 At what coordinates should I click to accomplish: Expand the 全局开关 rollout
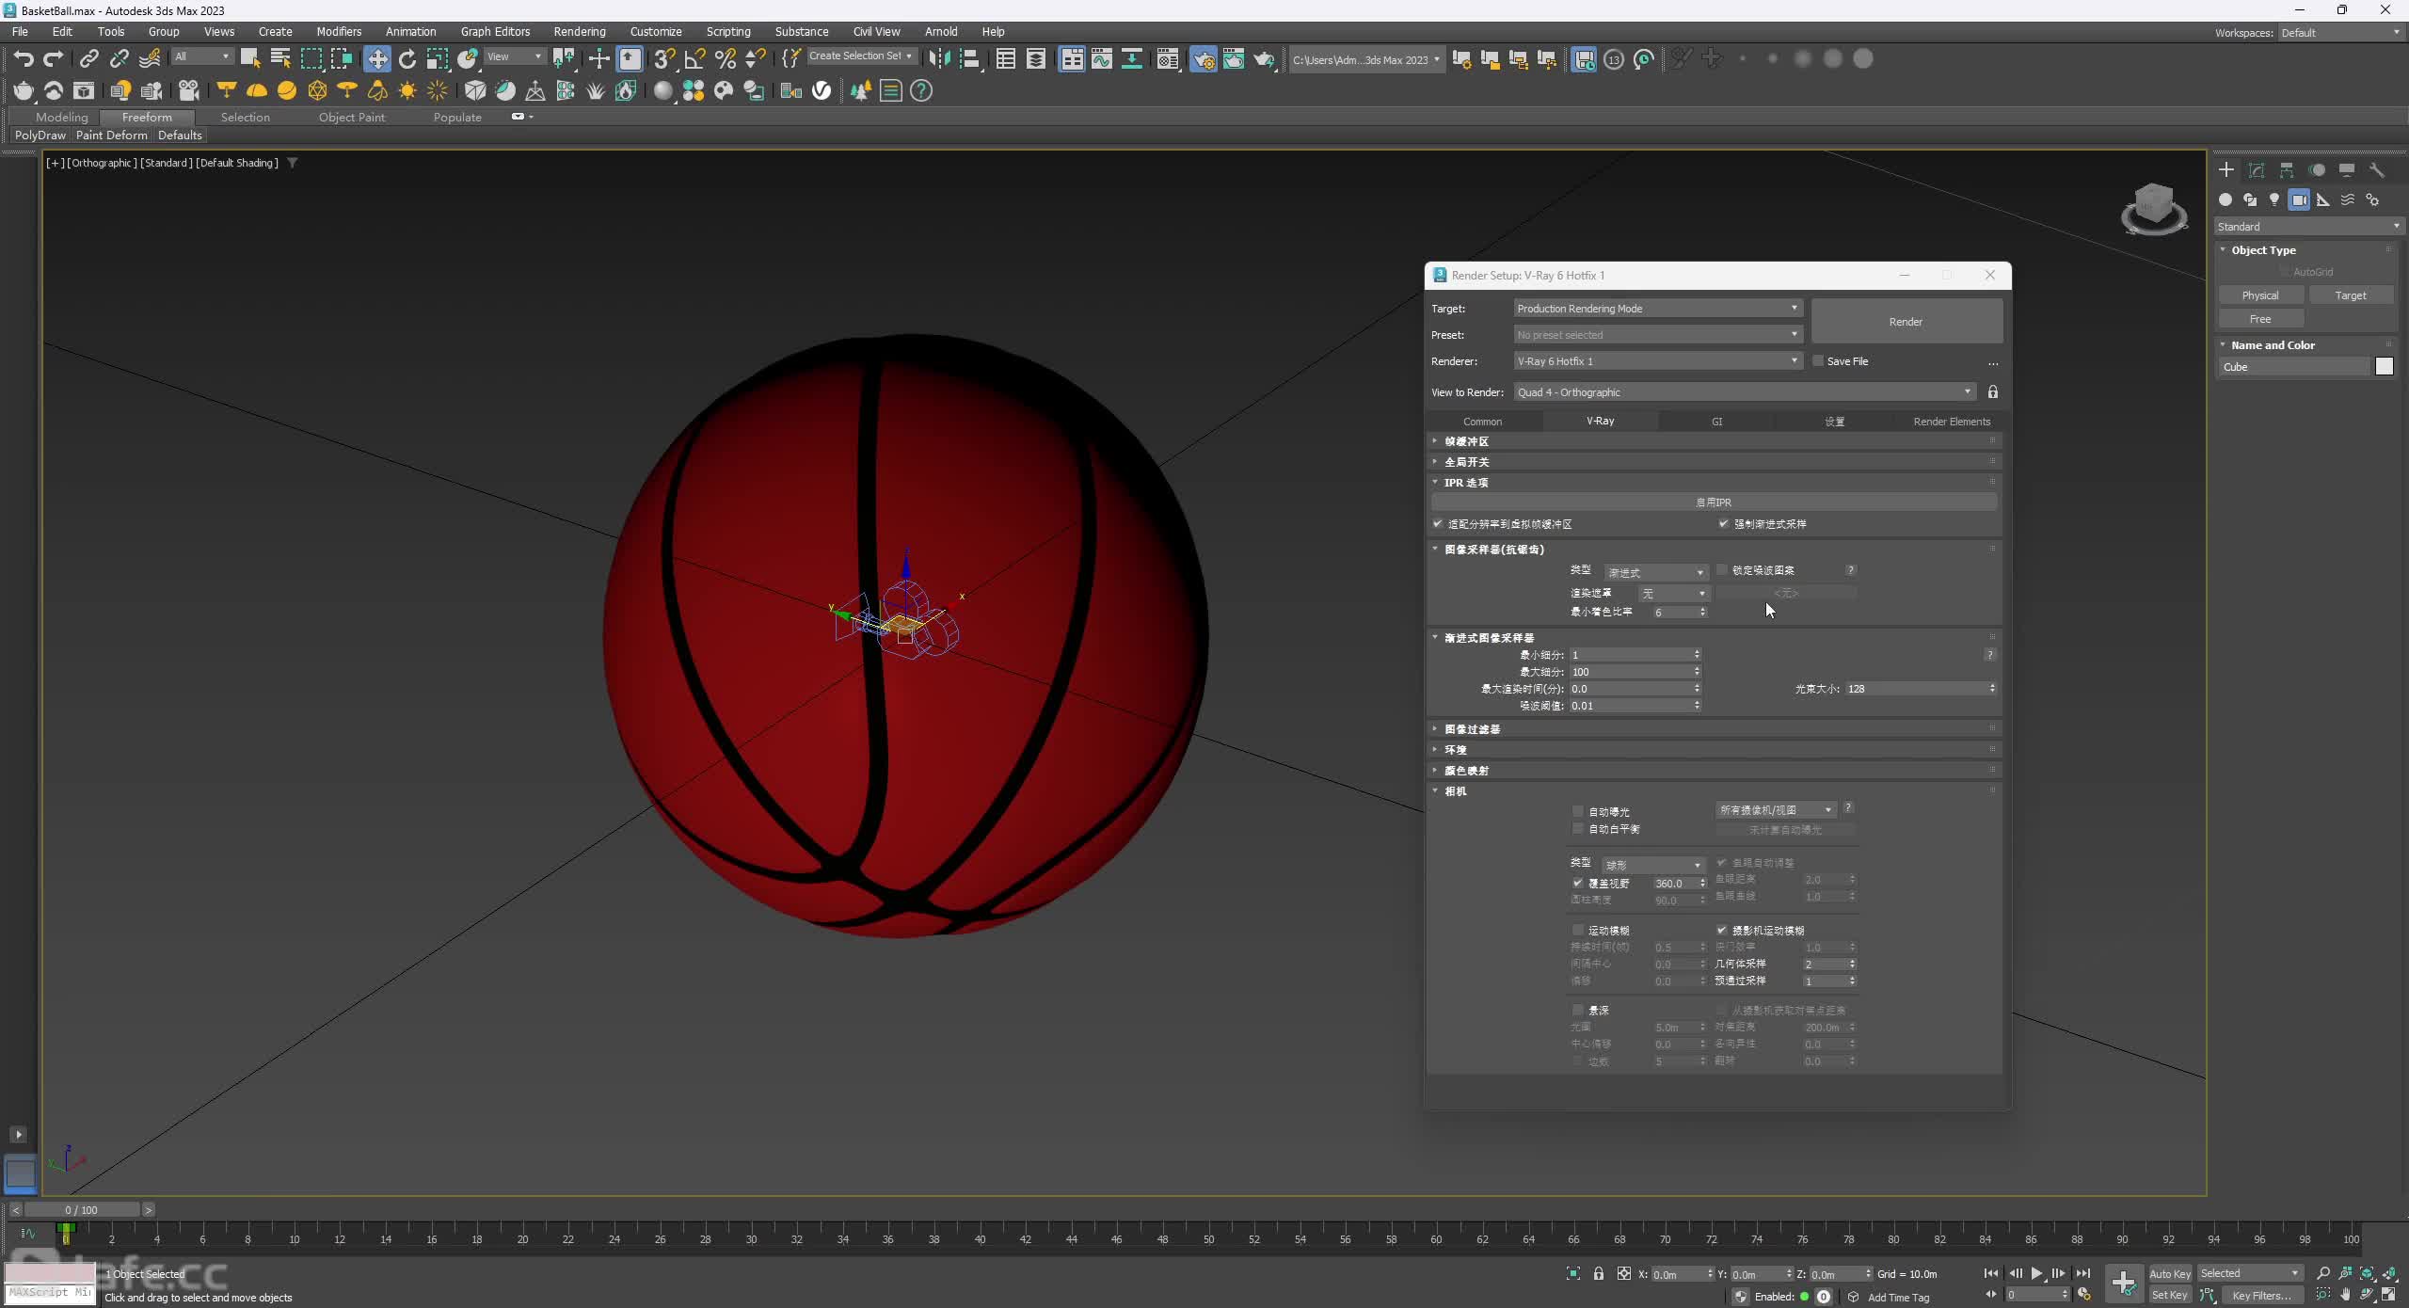pos(1713,461)
